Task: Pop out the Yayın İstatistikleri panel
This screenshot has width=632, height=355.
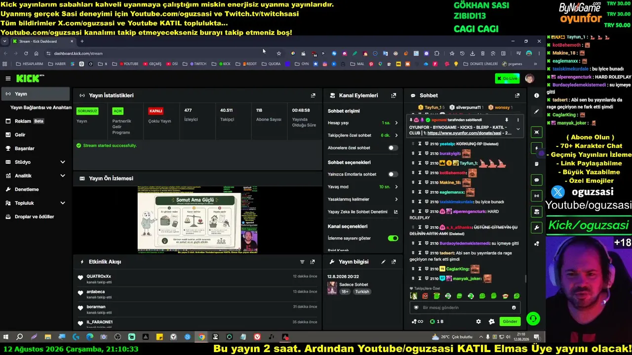Action: click(313, 96)
